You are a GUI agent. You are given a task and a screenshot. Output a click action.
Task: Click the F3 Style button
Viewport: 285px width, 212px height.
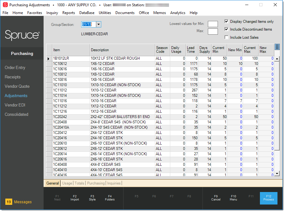coord(92,198)
